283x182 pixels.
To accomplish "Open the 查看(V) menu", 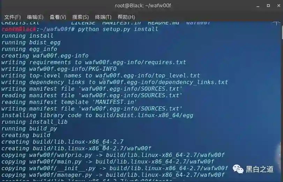I will [58, 17].
